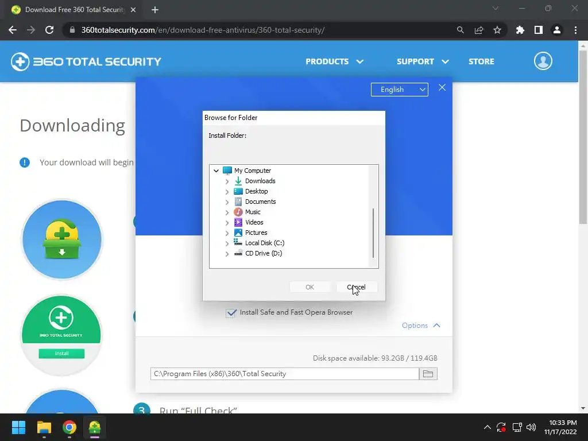Open a new browser tab
This screenshot has height=441, width=588.
[x=155, y=10]
